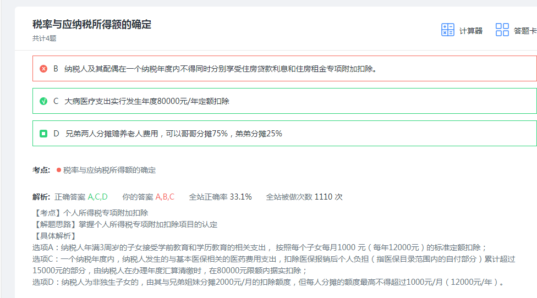537x298 pixels.
Task: Click the page title heading at top
Action: point(92,24)
